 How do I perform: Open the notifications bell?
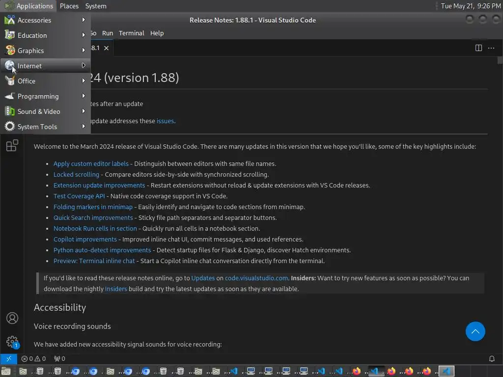(x=491, y=358)
